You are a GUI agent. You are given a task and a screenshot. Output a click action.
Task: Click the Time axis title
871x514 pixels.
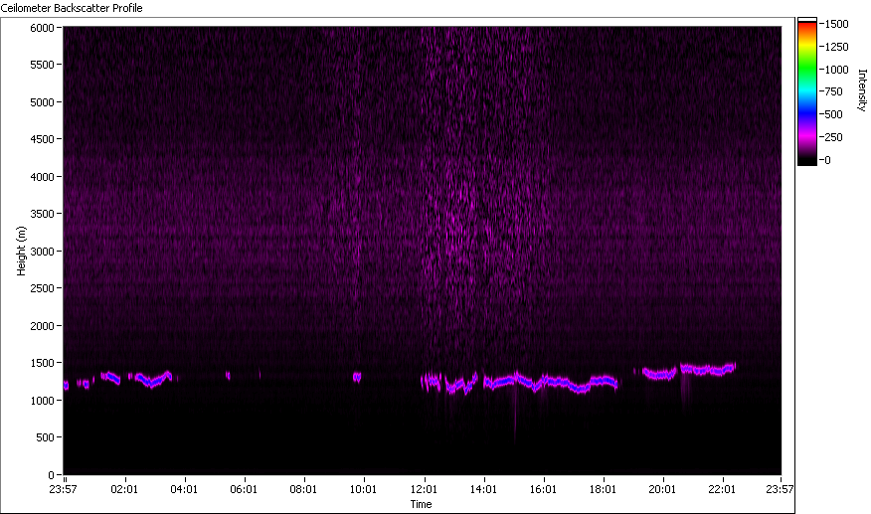point(421,504)
